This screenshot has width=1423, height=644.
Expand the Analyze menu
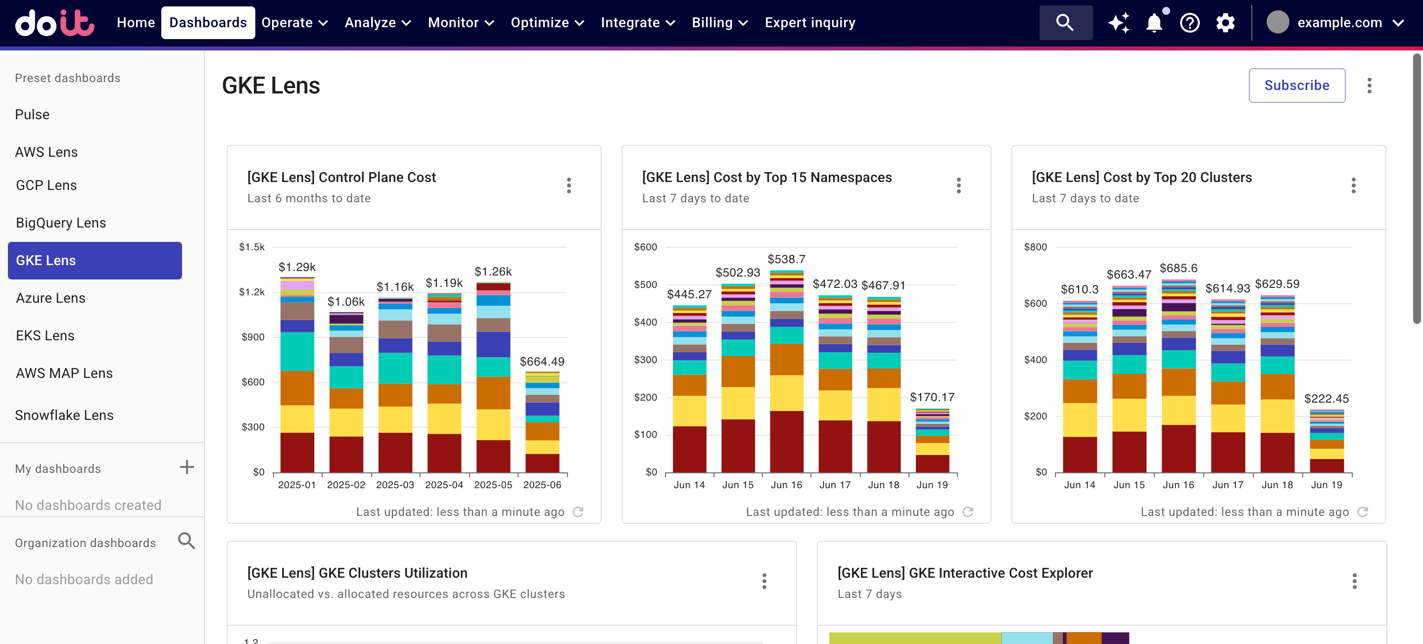pyautogui.click(x=378, y=23)
